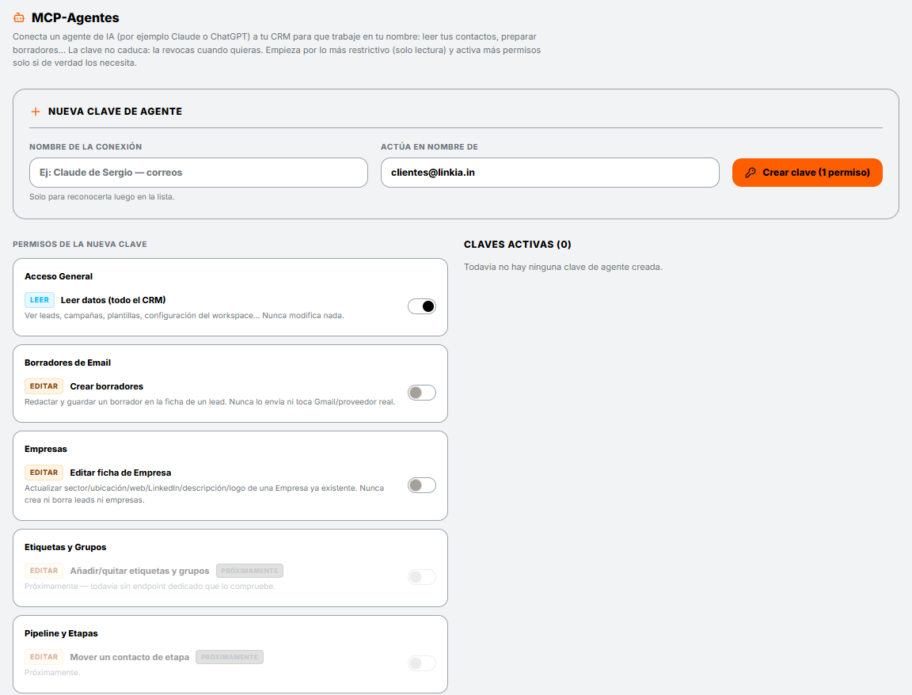Click the PRÓXIMAMENTE badge in Etiquetas y Grupos
The width and height of the screenshot is (912, 695).
(x=249, y=571)
